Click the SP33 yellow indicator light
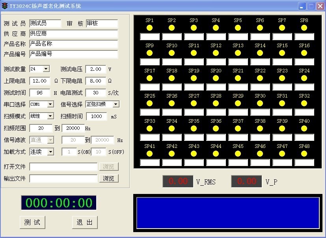The image size is (326, 238). tap(149, 129)
